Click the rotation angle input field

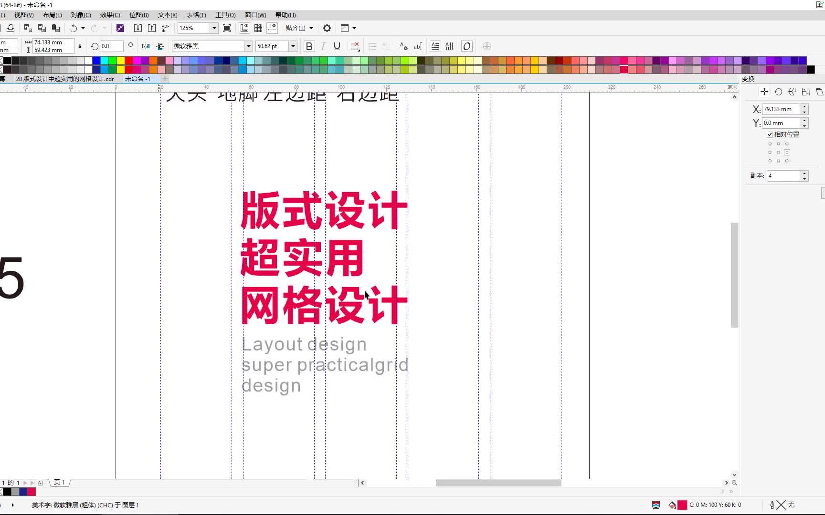[112, 46]
